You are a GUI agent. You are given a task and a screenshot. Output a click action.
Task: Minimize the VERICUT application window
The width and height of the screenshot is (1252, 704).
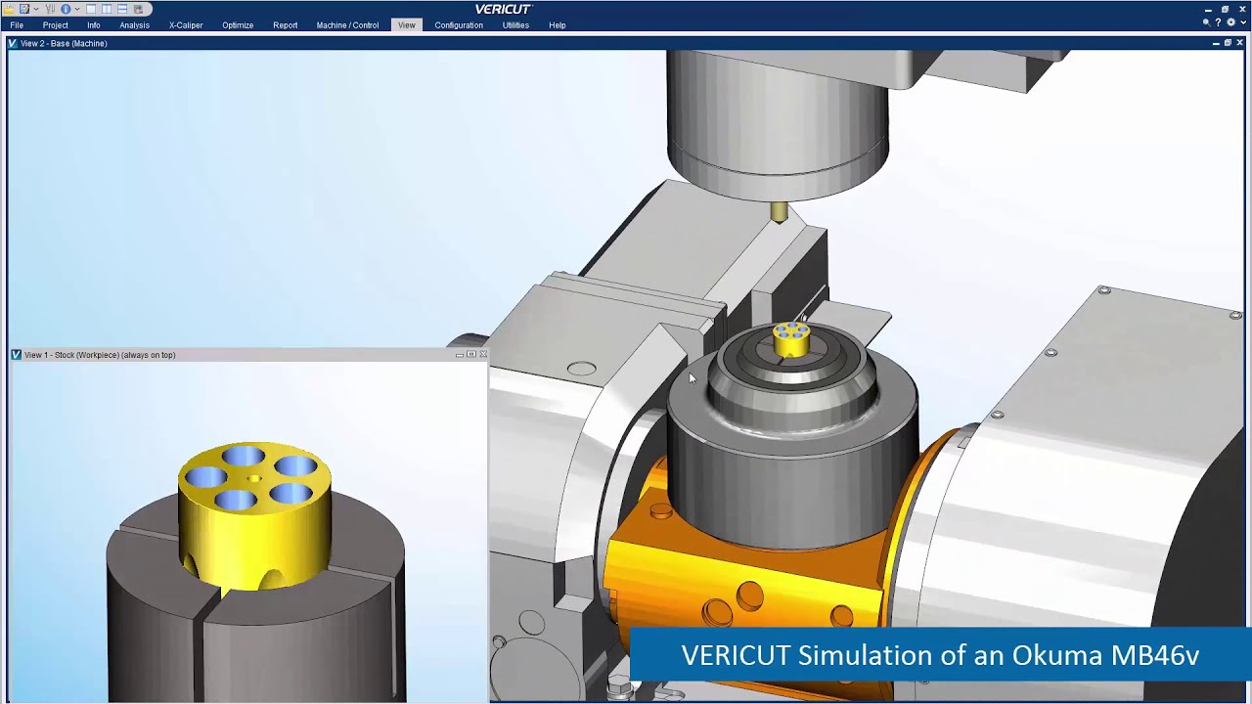pyautogui.click(x=1208, y=10)
